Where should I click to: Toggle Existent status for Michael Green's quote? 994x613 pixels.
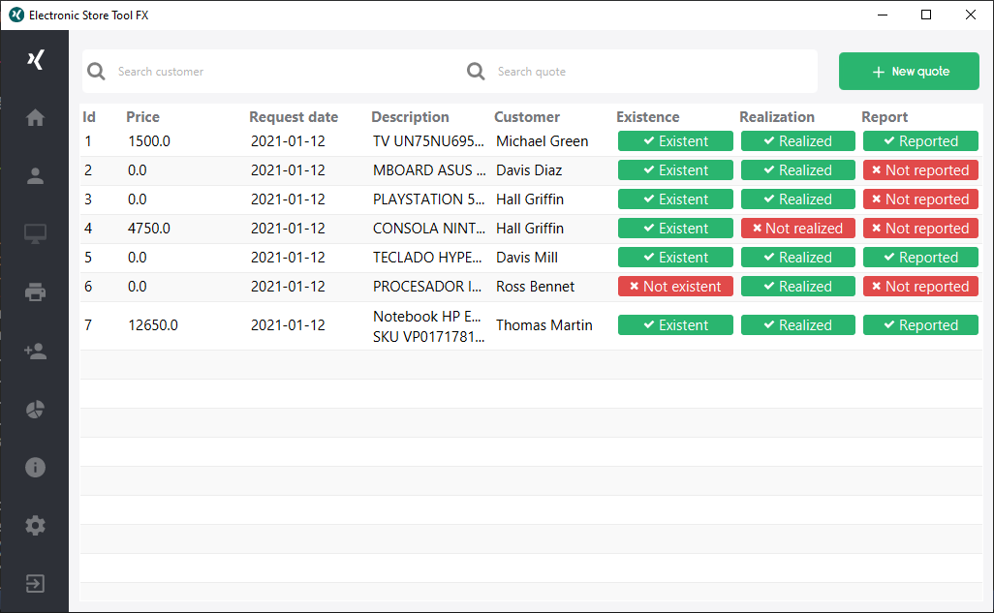676,140
